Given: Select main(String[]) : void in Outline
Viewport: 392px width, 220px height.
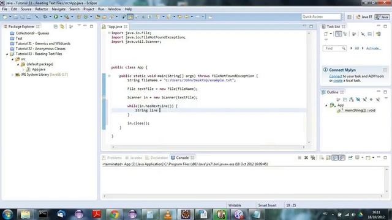Looking at the screenshot, I should tap(360, 111).
